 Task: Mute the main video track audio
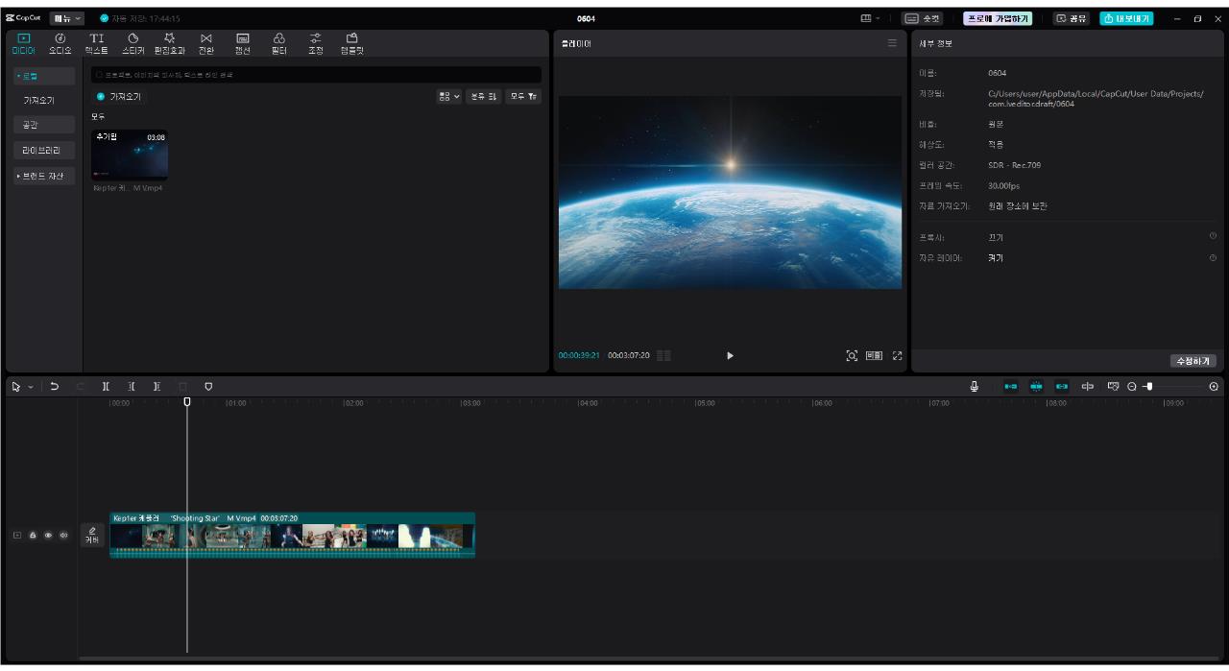(x=63, y=535)
